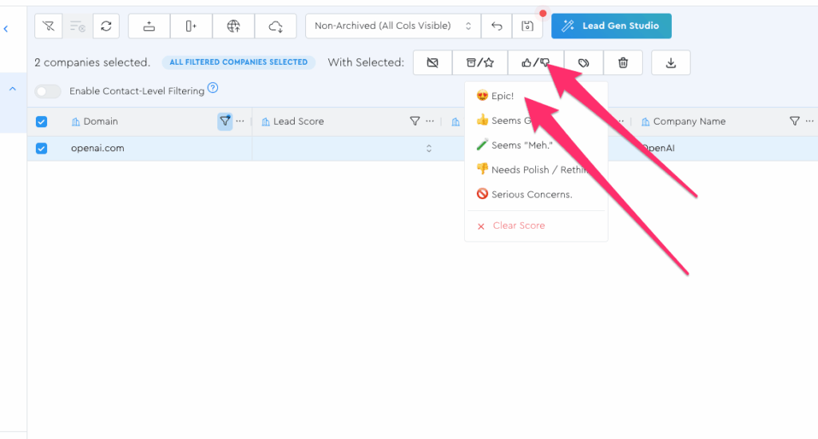Open Lead Gen Studio
The image size is (818, 439).
pos(611,26)
